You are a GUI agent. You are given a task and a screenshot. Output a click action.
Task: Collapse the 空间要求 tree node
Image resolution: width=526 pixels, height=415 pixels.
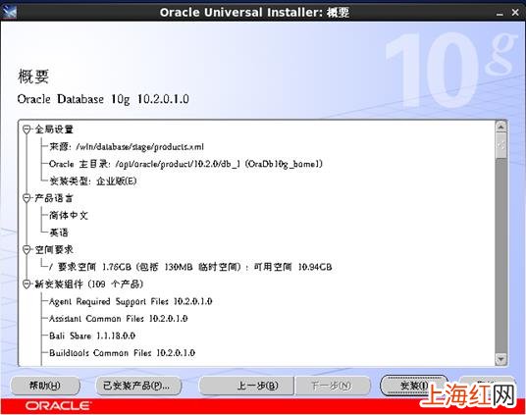pos(26,250)
